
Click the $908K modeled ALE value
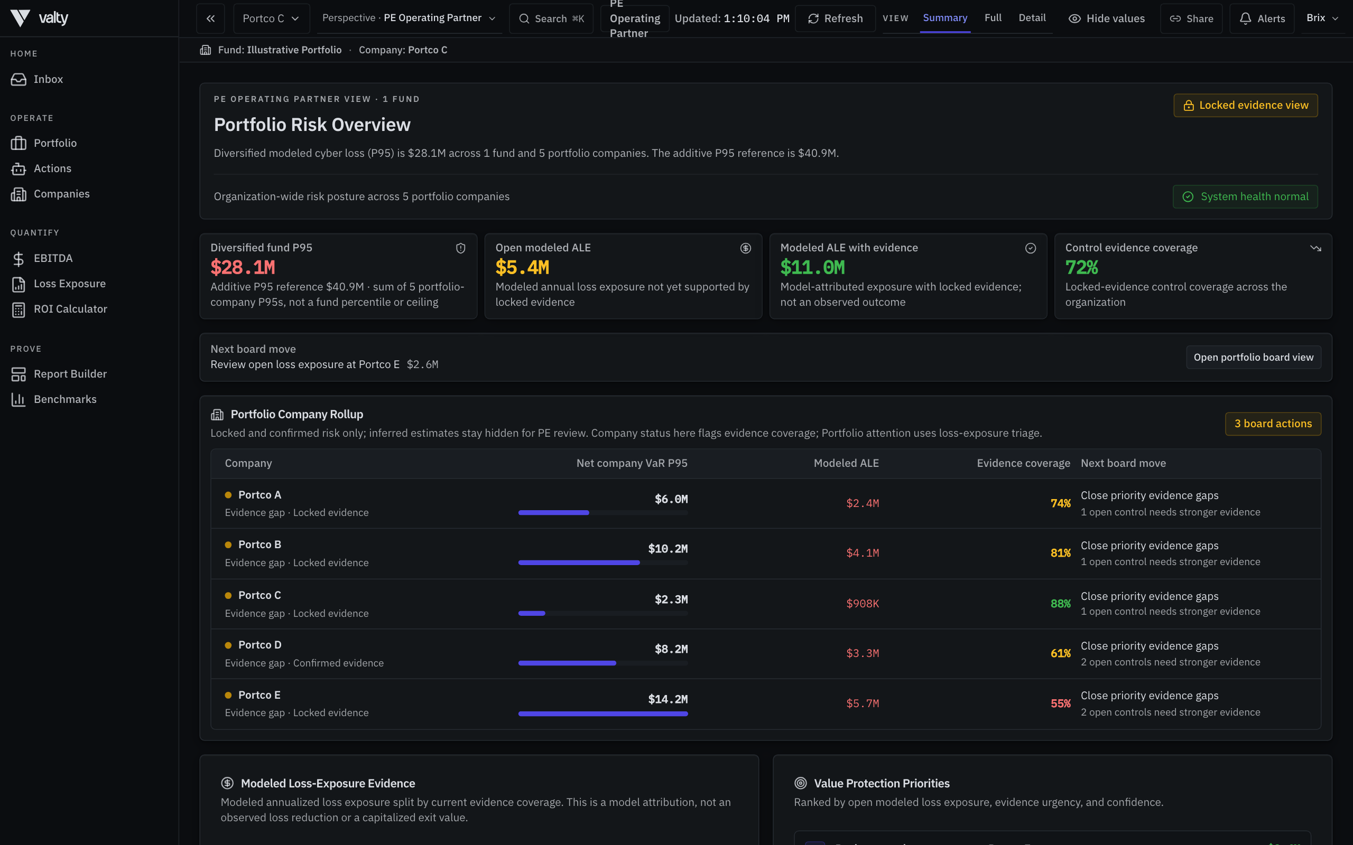tap(862, 604)
